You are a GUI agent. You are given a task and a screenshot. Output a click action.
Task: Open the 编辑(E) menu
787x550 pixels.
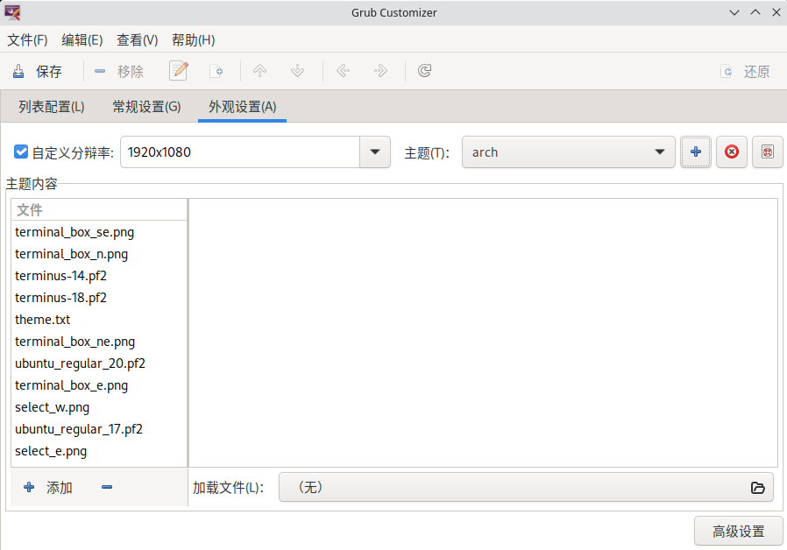tap(82, 40)
